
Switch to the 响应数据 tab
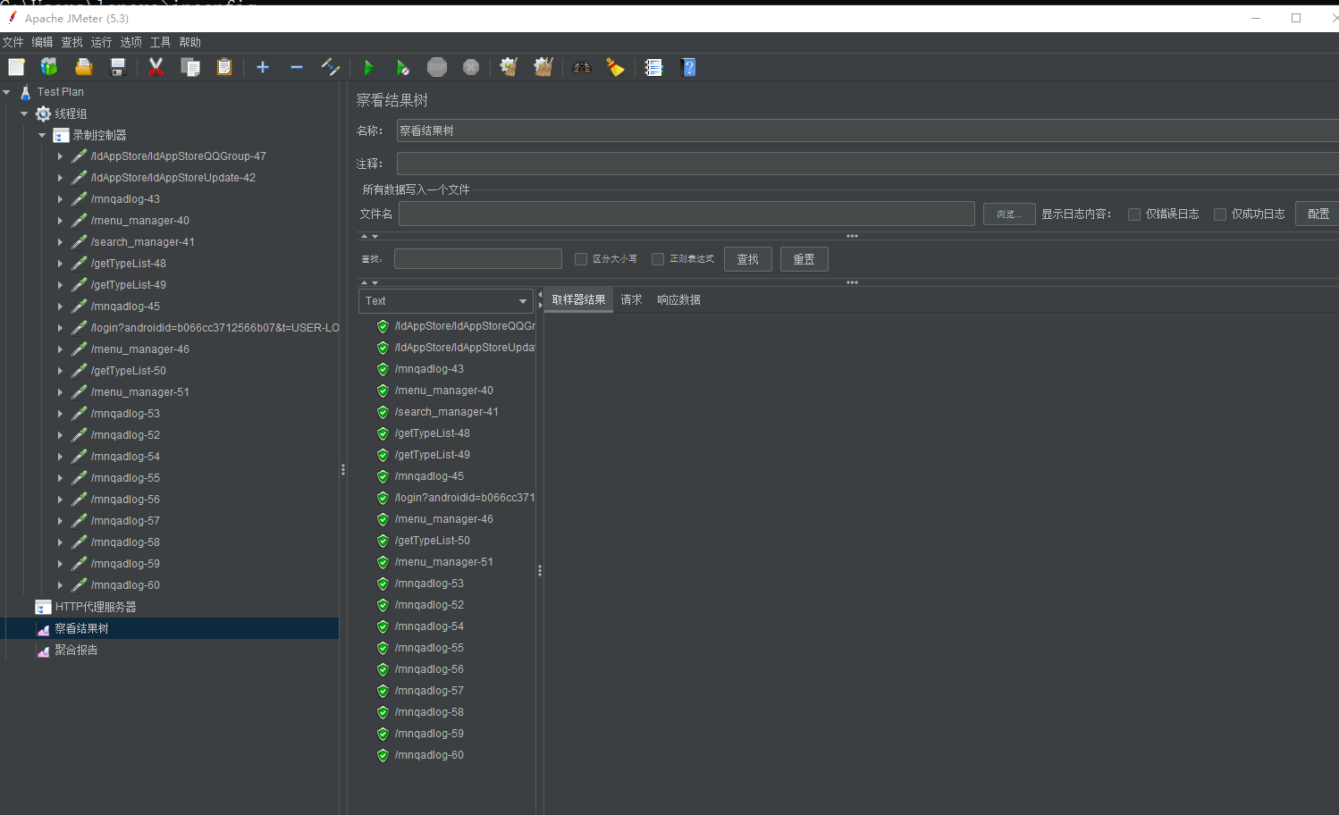[678, 300]
